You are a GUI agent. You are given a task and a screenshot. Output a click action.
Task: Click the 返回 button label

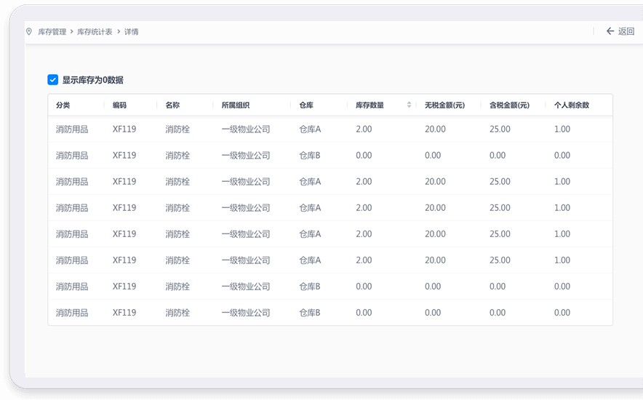click(x=626, y=31)
